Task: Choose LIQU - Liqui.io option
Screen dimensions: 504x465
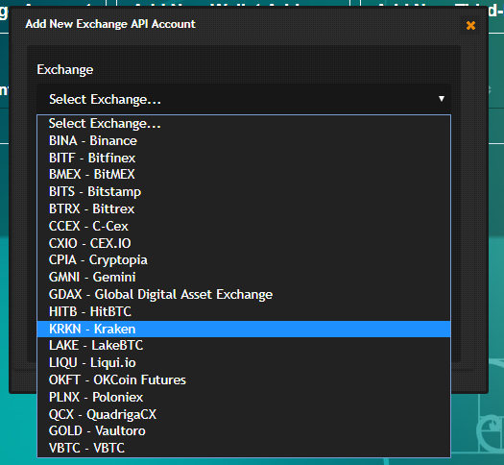Action: 244,363
